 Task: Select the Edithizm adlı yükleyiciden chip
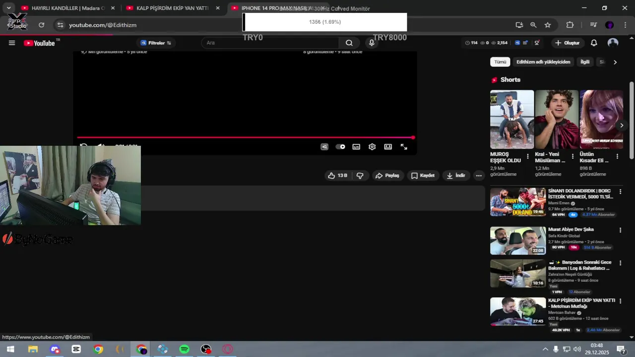[x=543, y=62]
